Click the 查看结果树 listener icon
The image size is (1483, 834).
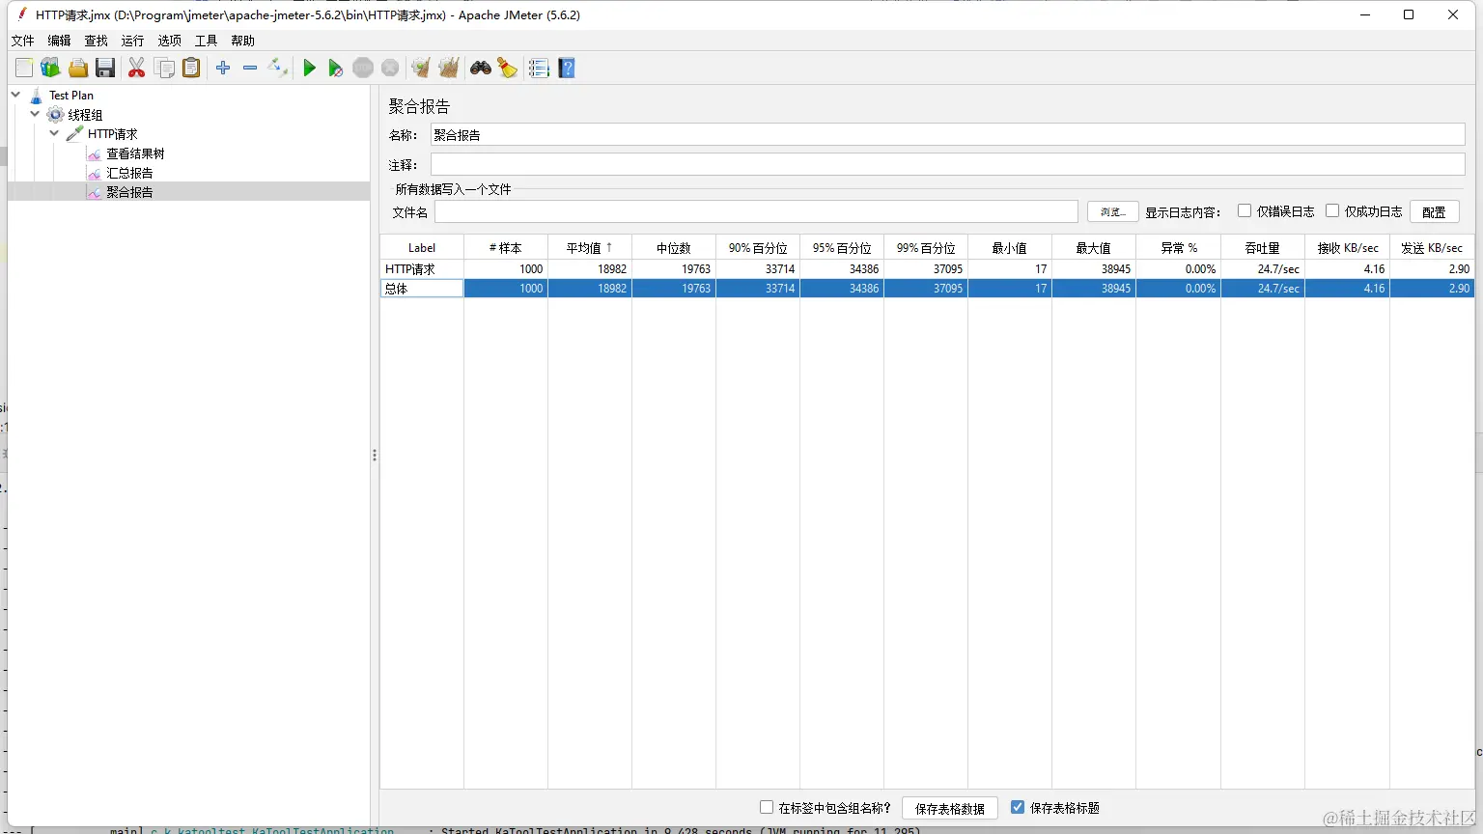coord(94,153)
